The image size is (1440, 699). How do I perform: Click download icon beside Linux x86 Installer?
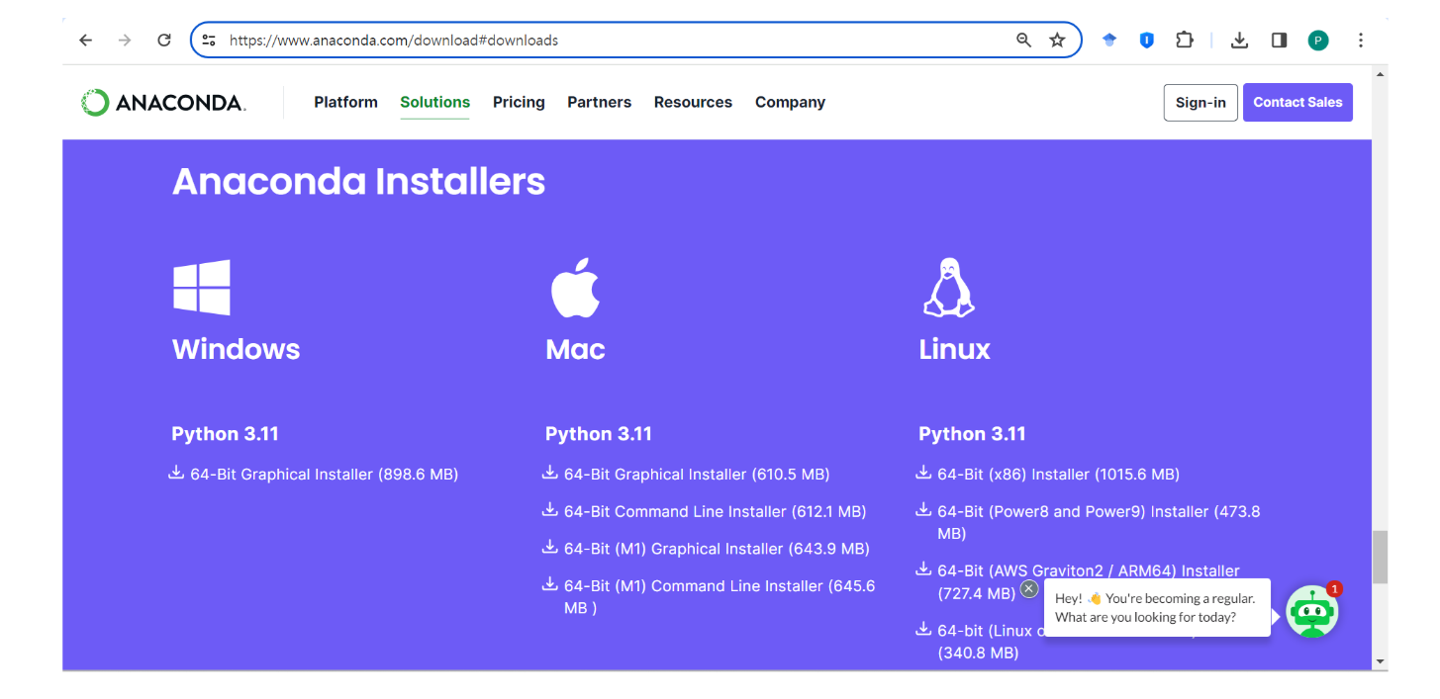click(923, 473)
